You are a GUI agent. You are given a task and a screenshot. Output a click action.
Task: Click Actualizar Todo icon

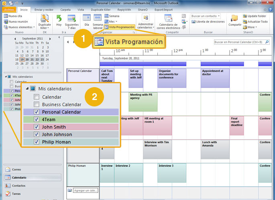click(x=245, y=22)
